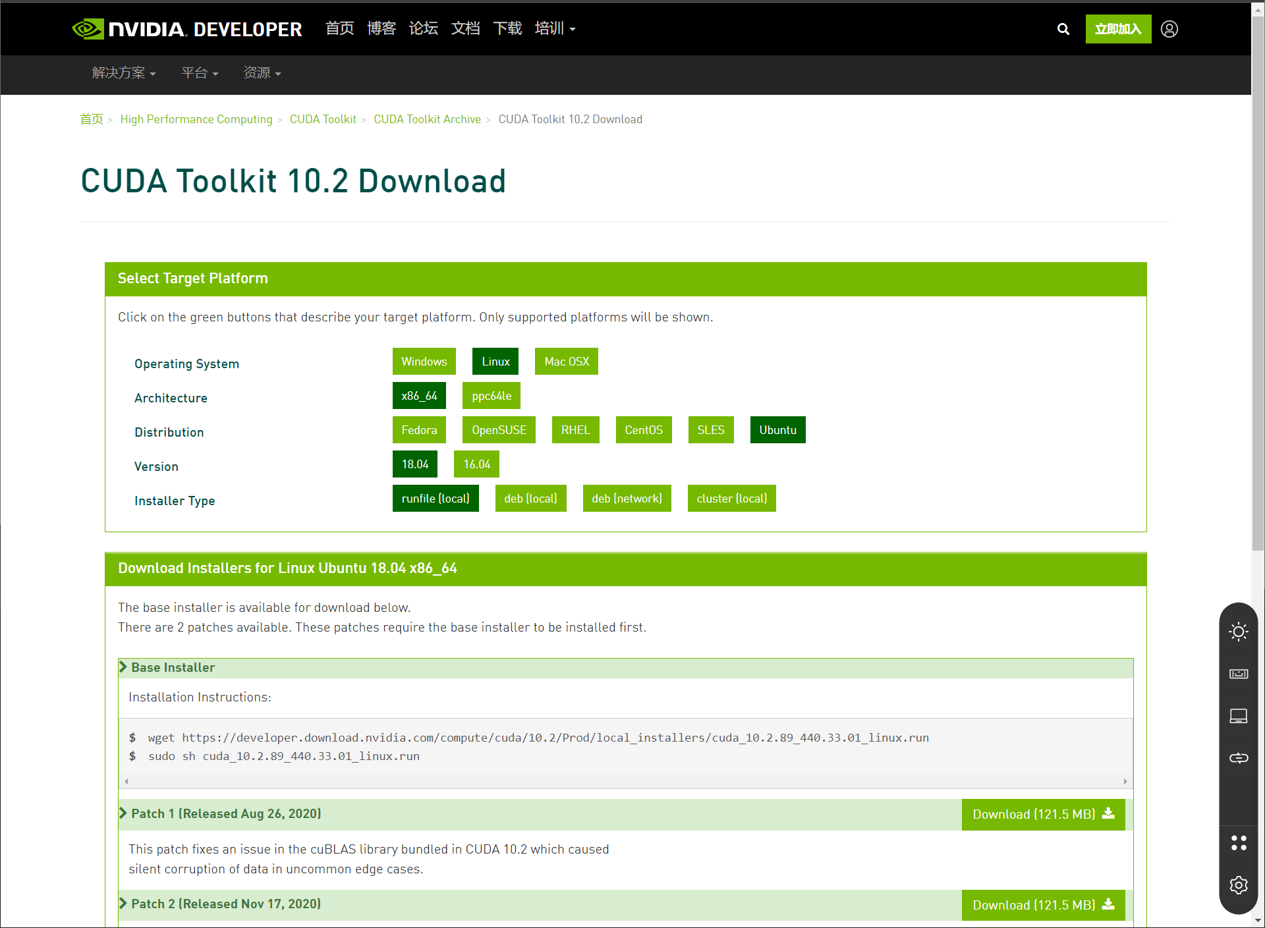Click the keyboard icon in the floating sidebar

click(1238, 674)
